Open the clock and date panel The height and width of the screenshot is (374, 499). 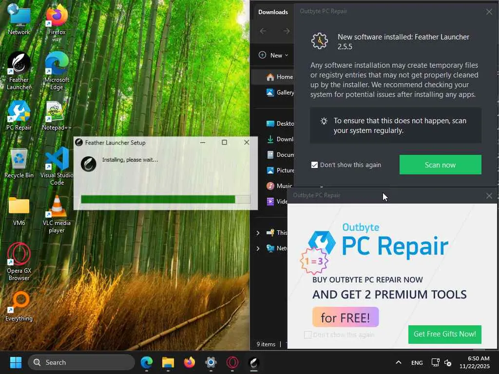pos(475,362)
